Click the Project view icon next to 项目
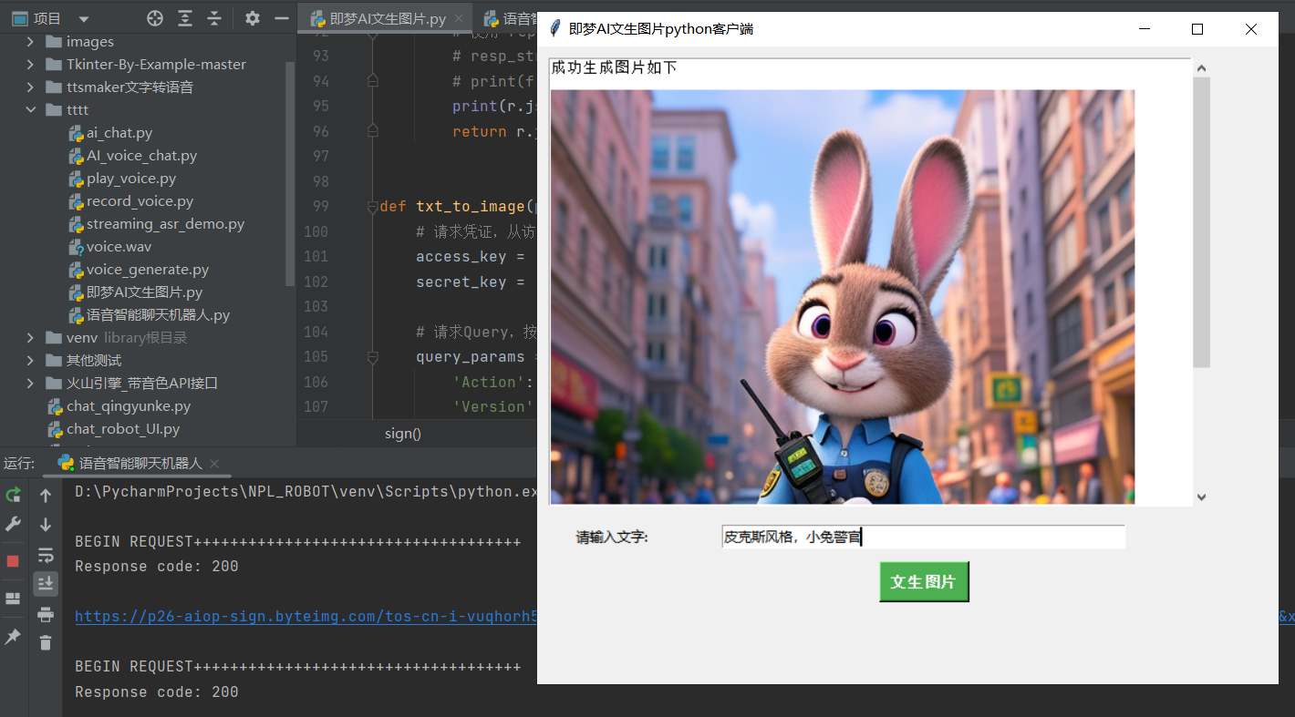 point(19,18)
